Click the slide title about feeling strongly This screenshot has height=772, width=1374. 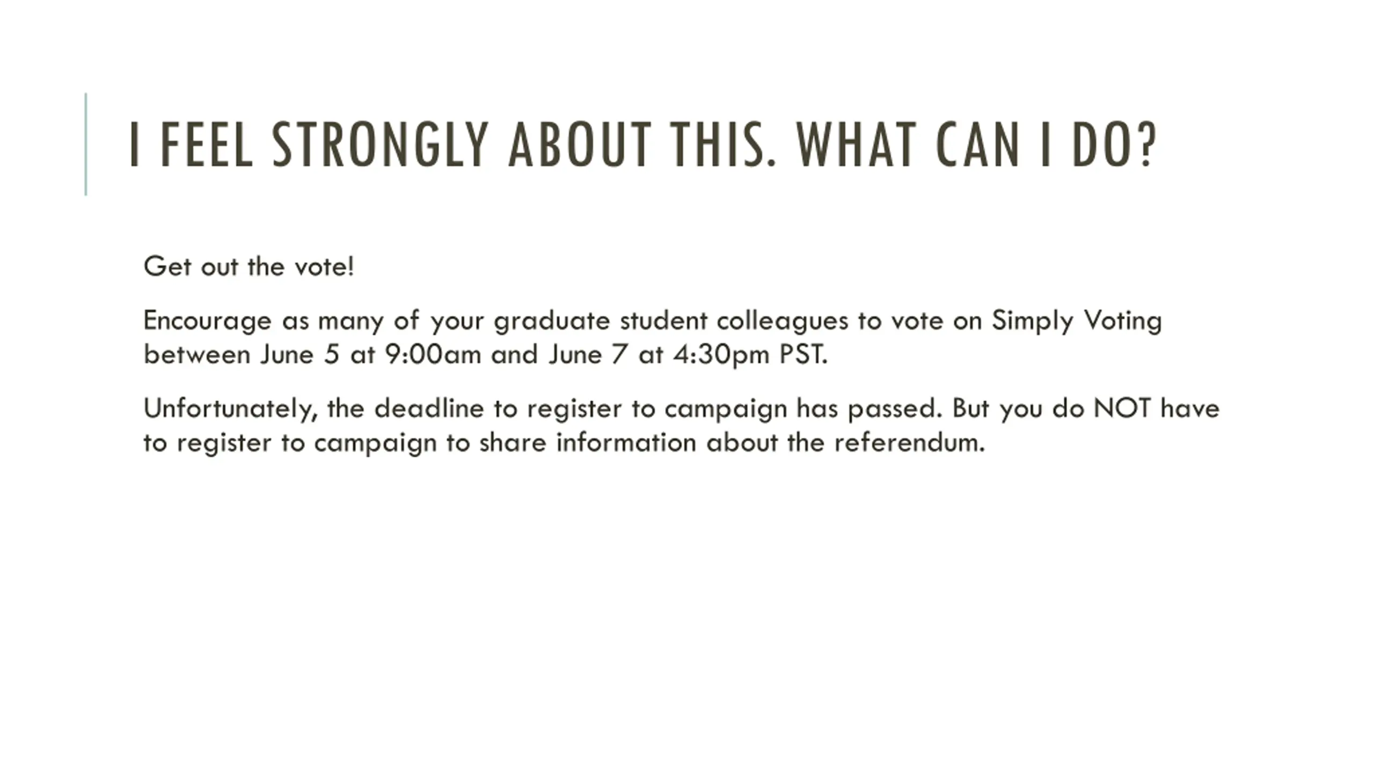[x=642, y=144]
